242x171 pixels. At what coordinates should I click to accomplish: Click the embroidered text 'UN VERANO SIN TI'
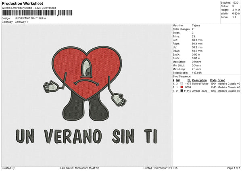point(86,136)
